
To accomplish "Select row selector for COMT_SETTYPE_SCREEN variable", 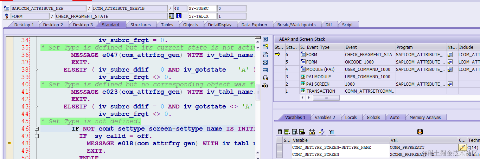I will tap(280, 154).
